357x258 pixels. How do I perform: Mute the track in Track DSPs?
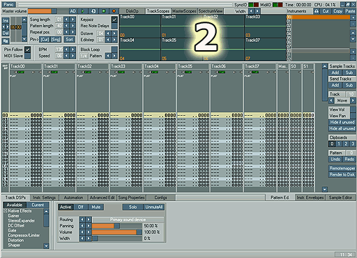pyautogui.click(x=96, y=207)
